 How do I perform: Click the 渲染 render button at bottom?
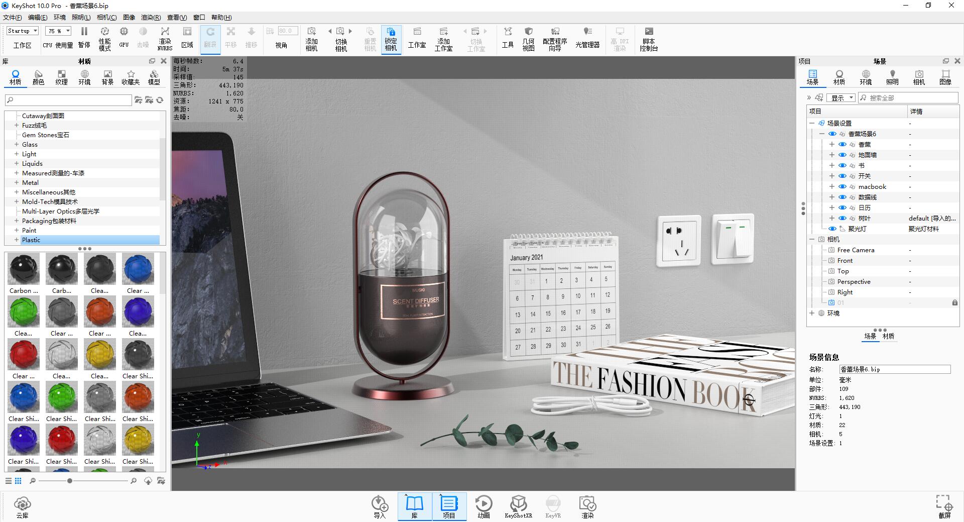coord(587,506)
